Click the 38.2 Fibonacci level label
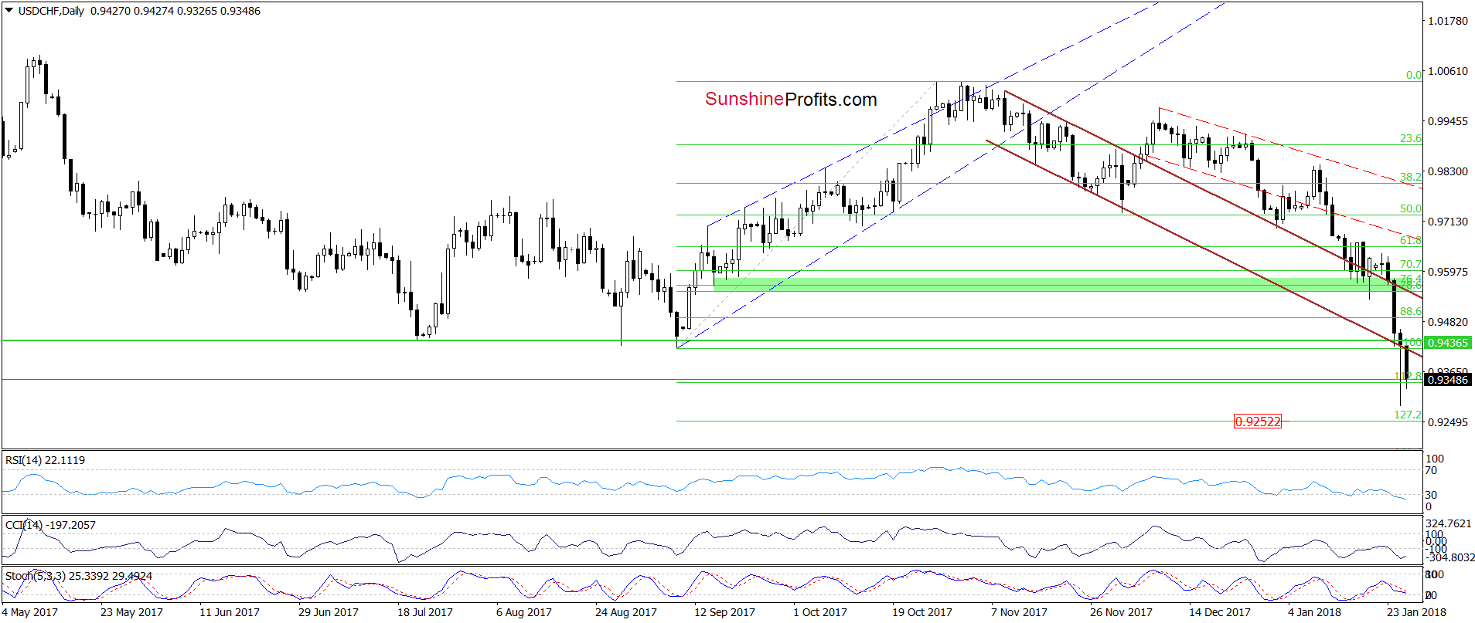 1411,177
